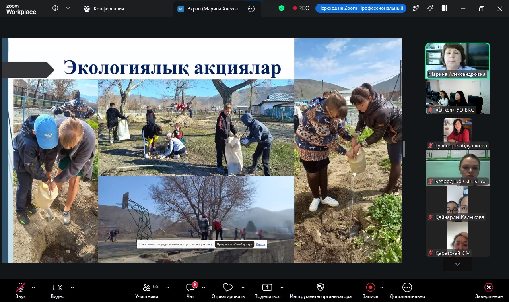Open Инструменты организатора host tools
509x302 pixels.
tap(321, 290)
